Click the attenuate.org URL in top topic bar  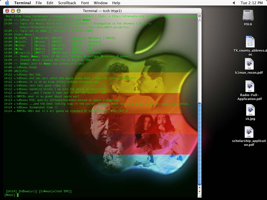pyautogui.click(x=136, y=16)
